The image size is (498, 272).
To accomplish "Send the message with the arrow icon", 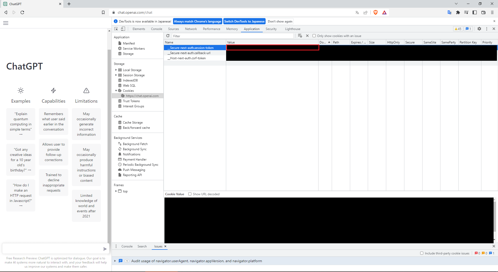I will [105, 249].
